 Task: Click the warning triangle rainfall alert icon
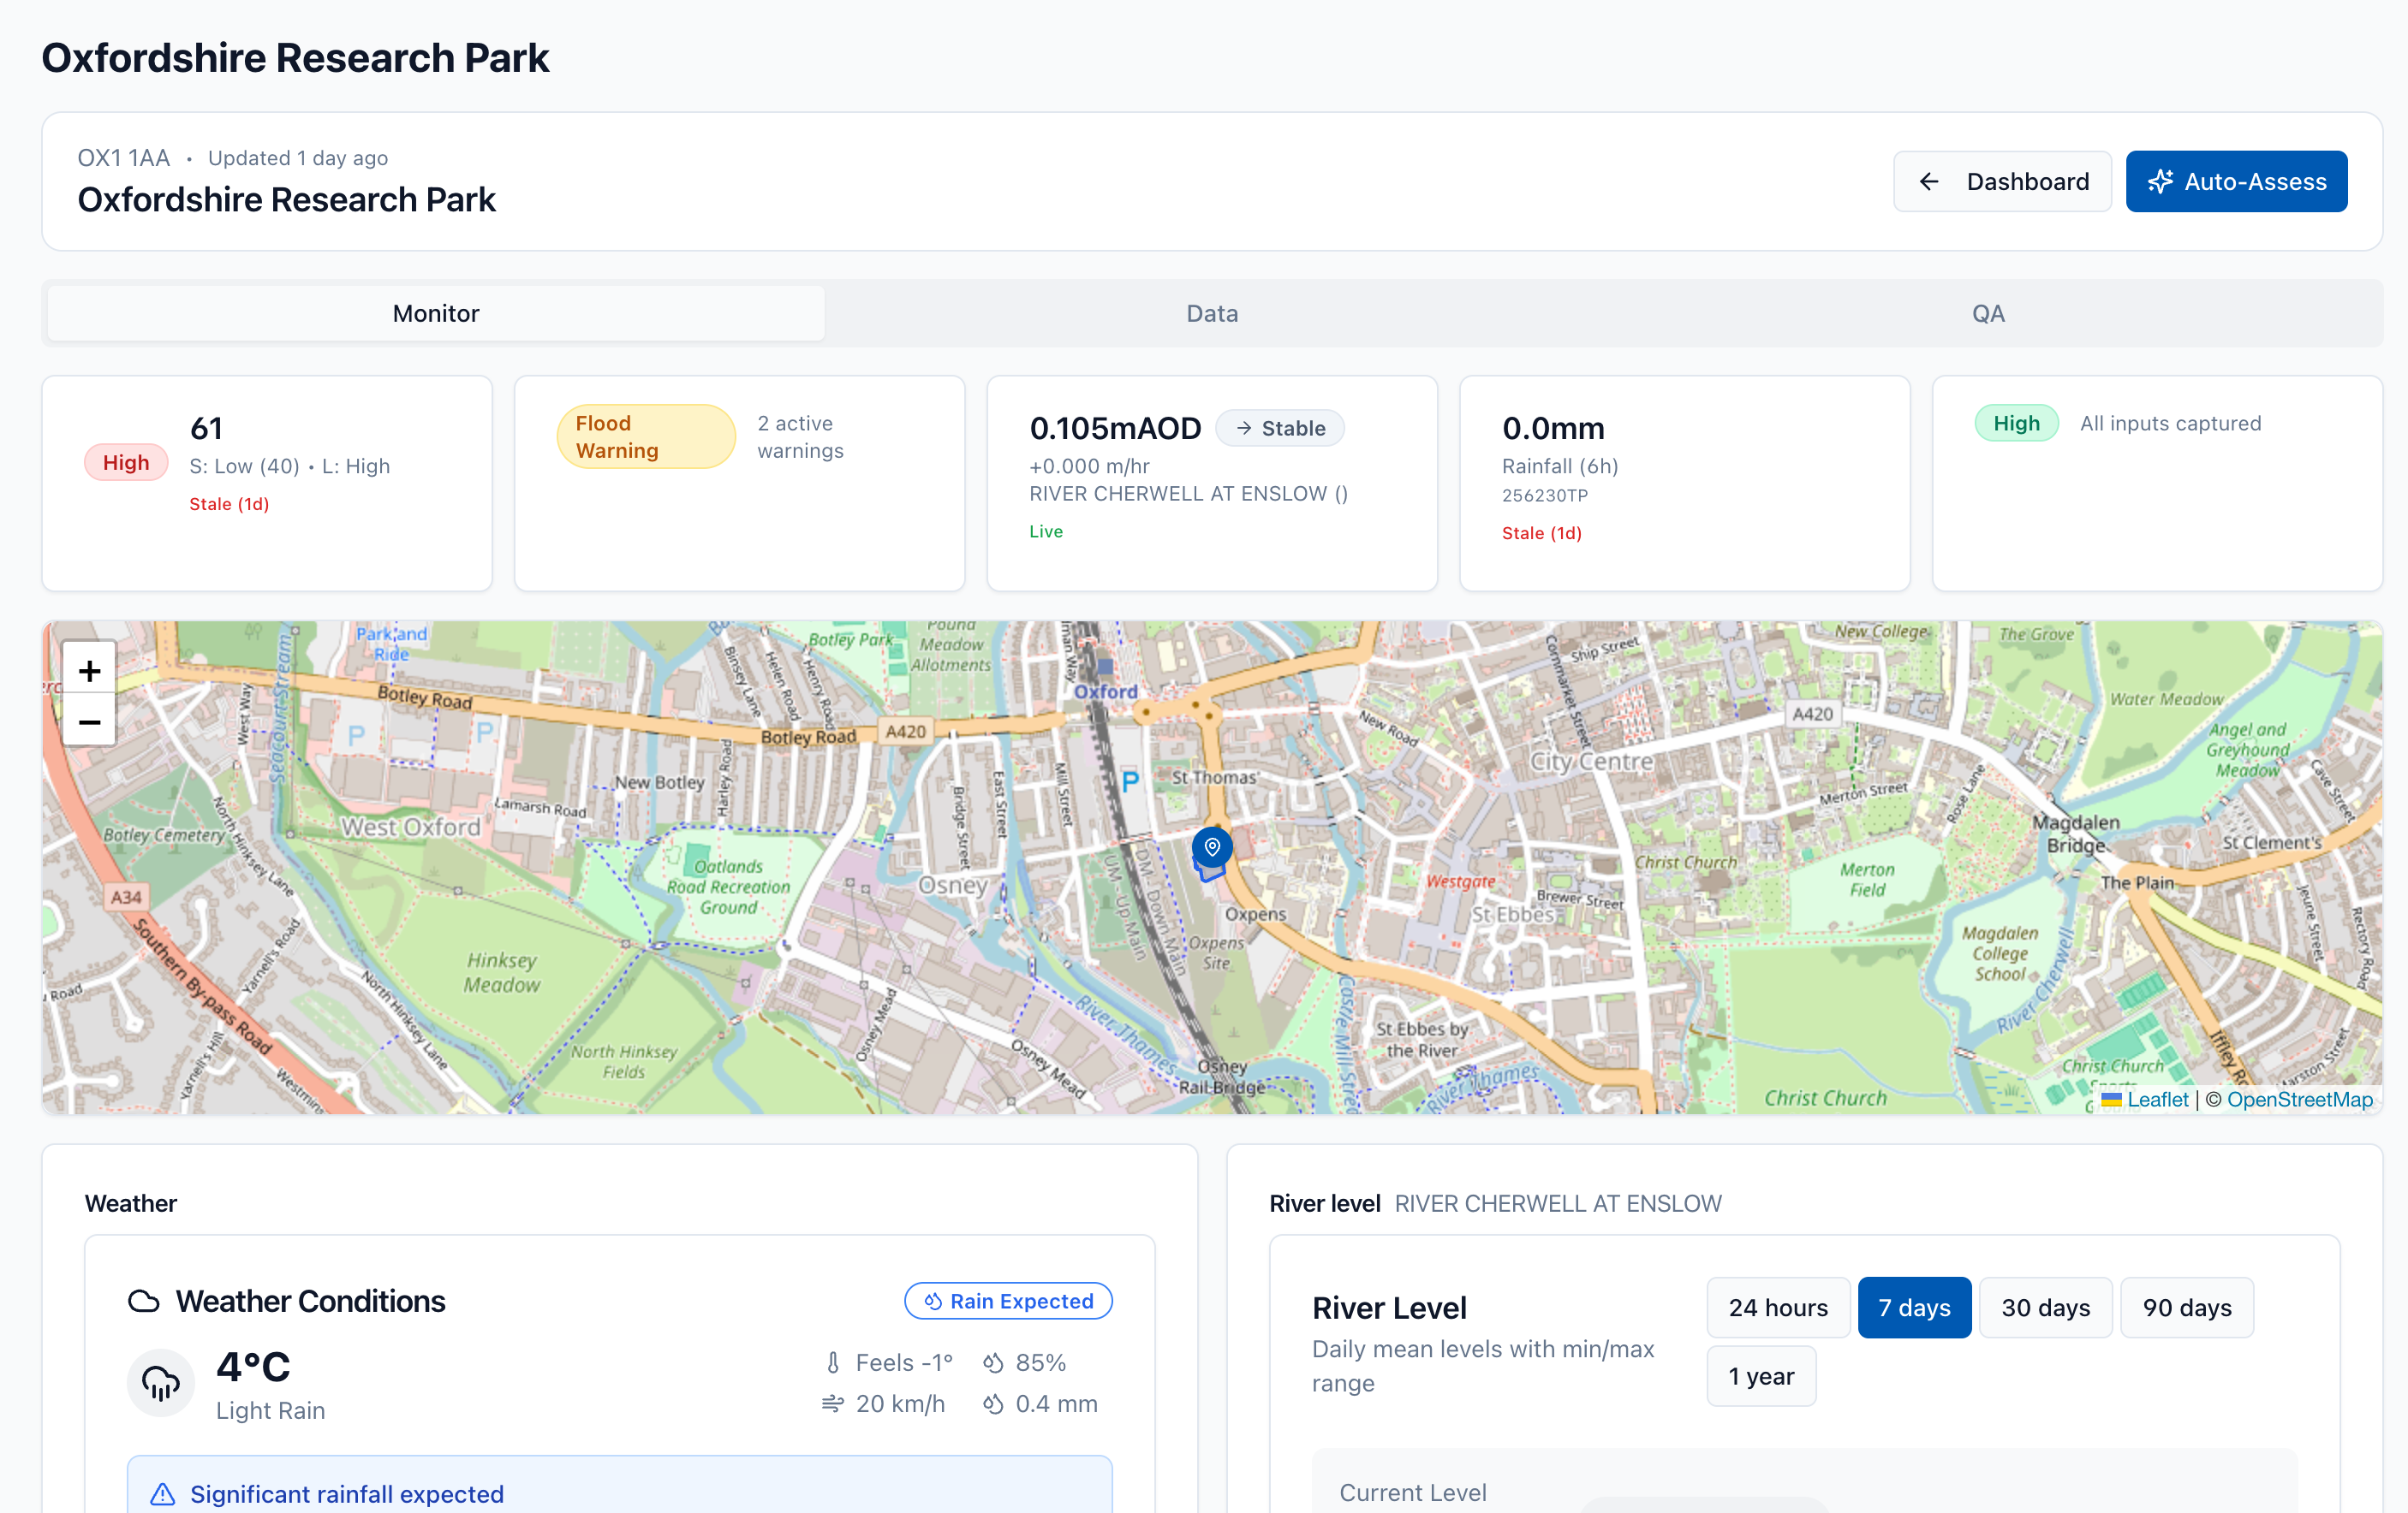pyautogui.click(x=162, y=1494)
